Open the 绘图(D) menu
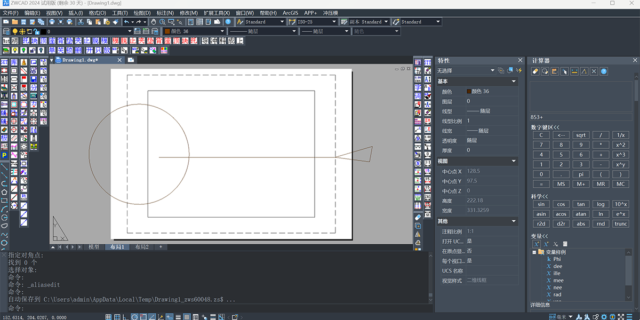The height and width of the screenshot is (320, 640). click(142, 12)
